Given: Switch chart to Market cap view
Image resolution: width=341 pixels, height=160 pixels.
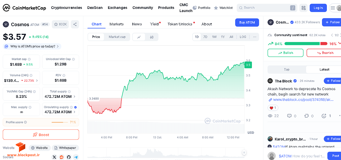Looking at the screenshot, I should click(x=117, y=37).
